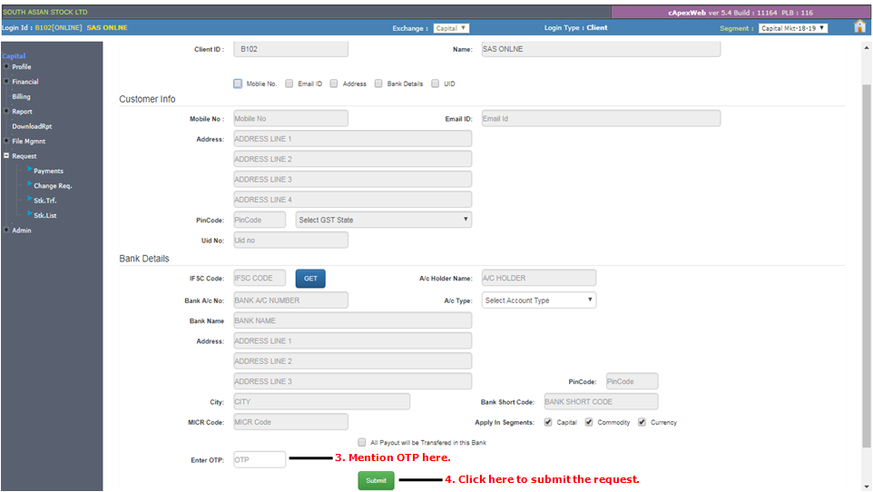Expand the Financial menu node
The height and width of the screenshot is (492, 873).
(x=6, y=82)
